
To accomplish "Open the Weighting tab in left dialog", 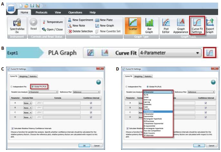I will [x=24, y=76].
